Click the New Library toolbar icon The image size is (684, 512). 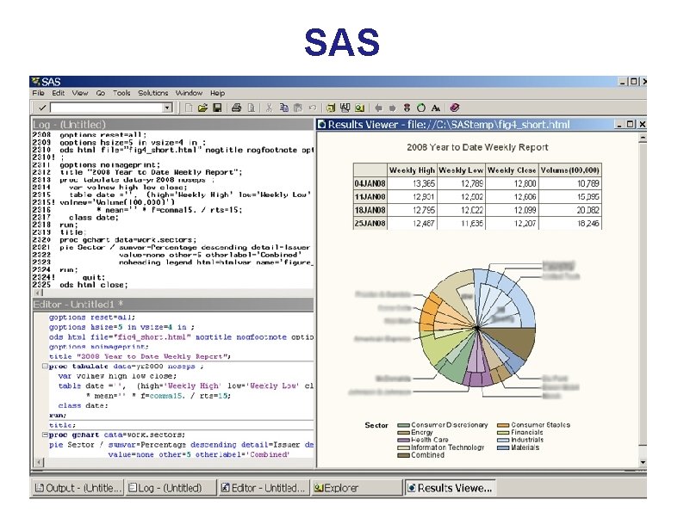(x=331, y=108)
